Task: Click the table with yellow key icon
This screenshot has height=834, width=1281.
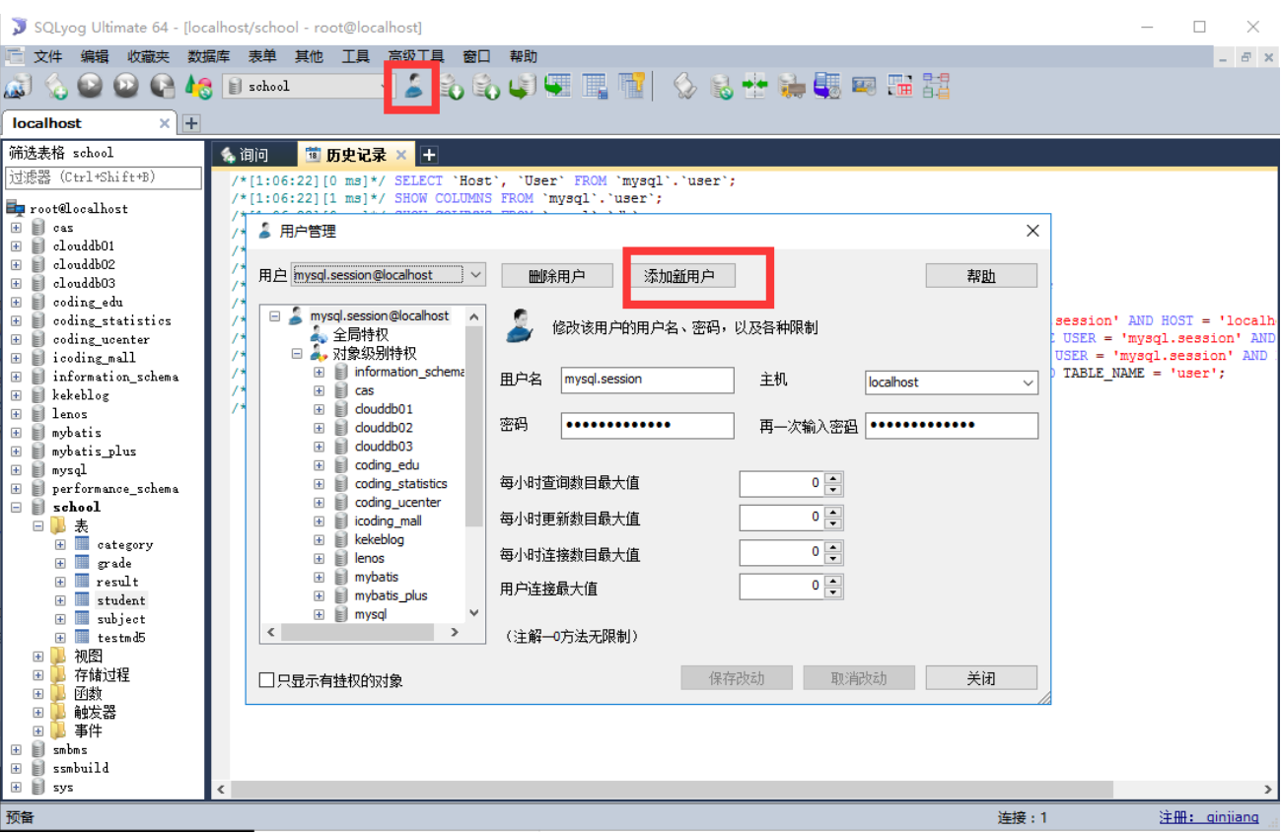Action: [631, 87]
